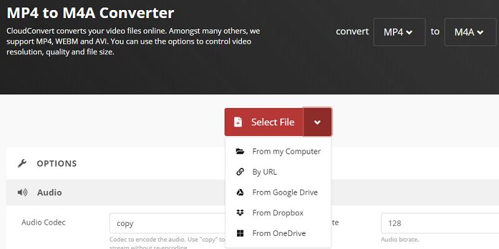Click the speaker icon beside Audio
Screen dimensions: 499x249
[22, 192]
